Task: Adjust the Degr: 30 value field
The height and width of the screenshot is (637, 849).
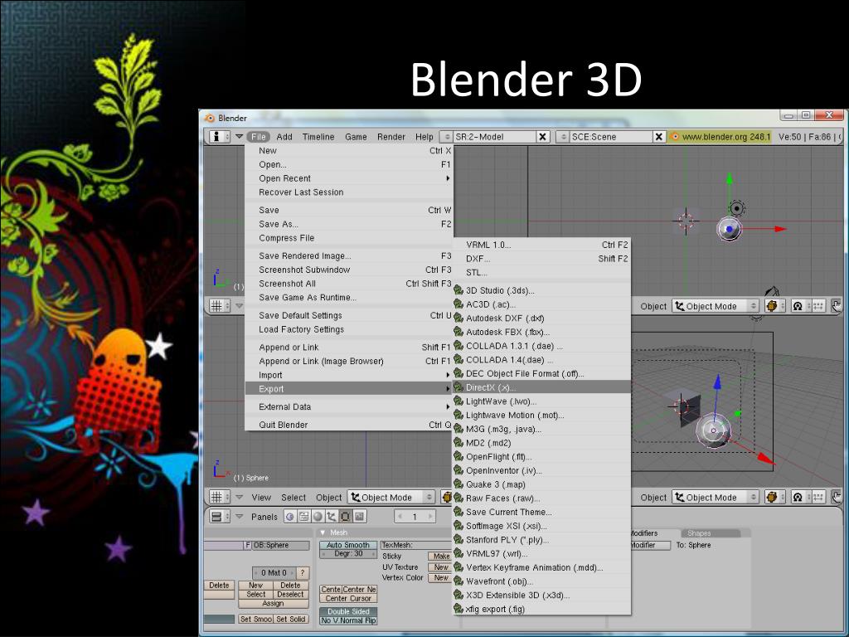Action: [x=348, y=553]
